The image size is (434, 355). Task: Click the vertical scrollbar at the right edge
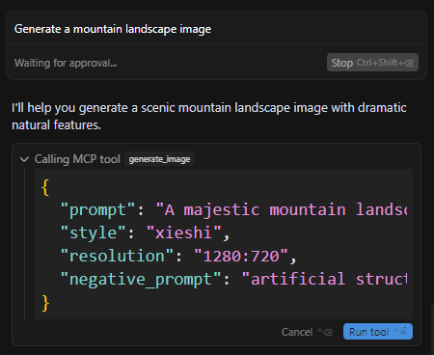pos(432,330)
